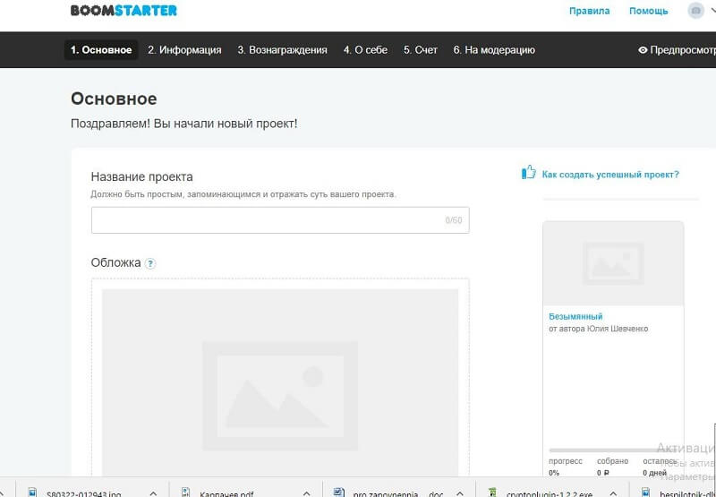Expand the user account menu arrow

(x=712, y=11)
